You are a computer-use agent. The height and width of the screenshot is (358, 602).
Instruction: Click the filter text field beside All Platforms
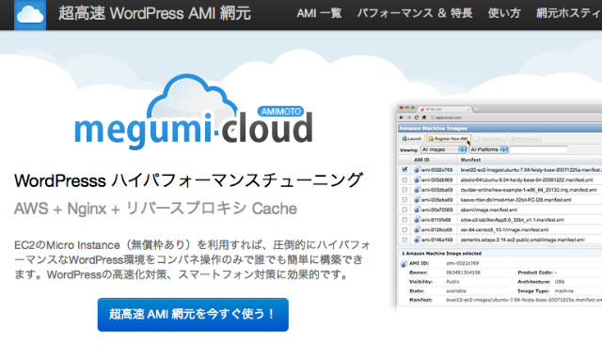tap(538, 149)
